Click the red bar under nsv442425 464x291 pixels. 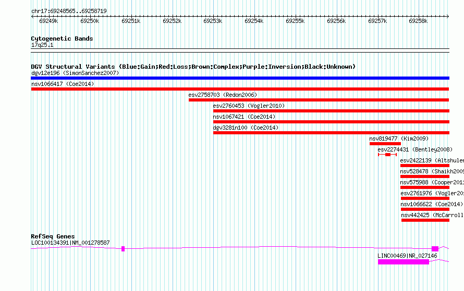[x=425, y=220]
